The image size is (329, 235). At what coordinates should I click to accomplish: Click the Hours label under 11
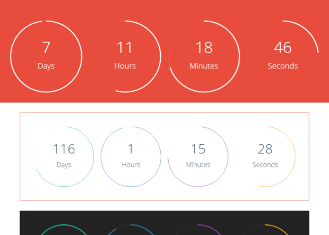click(125, 66)
